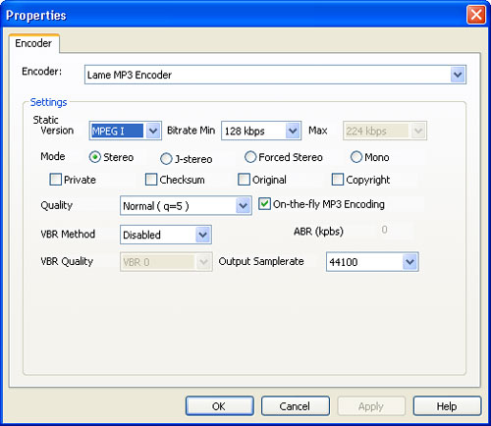Click the Cancel button
491x426 pixels.
[296, 406]
